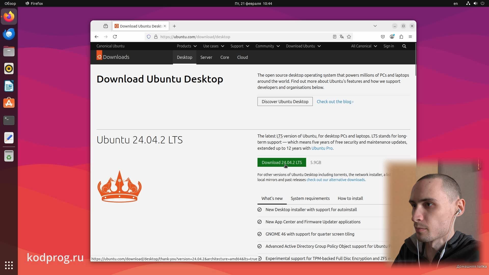Screen dimensions: 489x275
Task: Open the Firefox tab list dropdown
Action: point(375,26)
